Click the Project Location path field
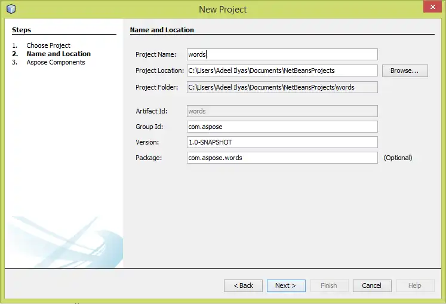446x304 pixels. click(x=282, y=70)
